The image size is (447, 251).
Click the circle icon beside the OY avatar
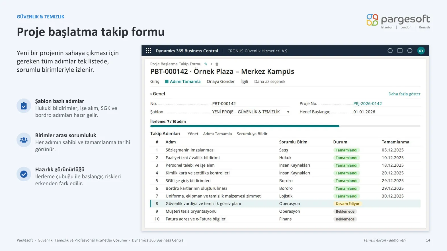click(x=410, y=51)
